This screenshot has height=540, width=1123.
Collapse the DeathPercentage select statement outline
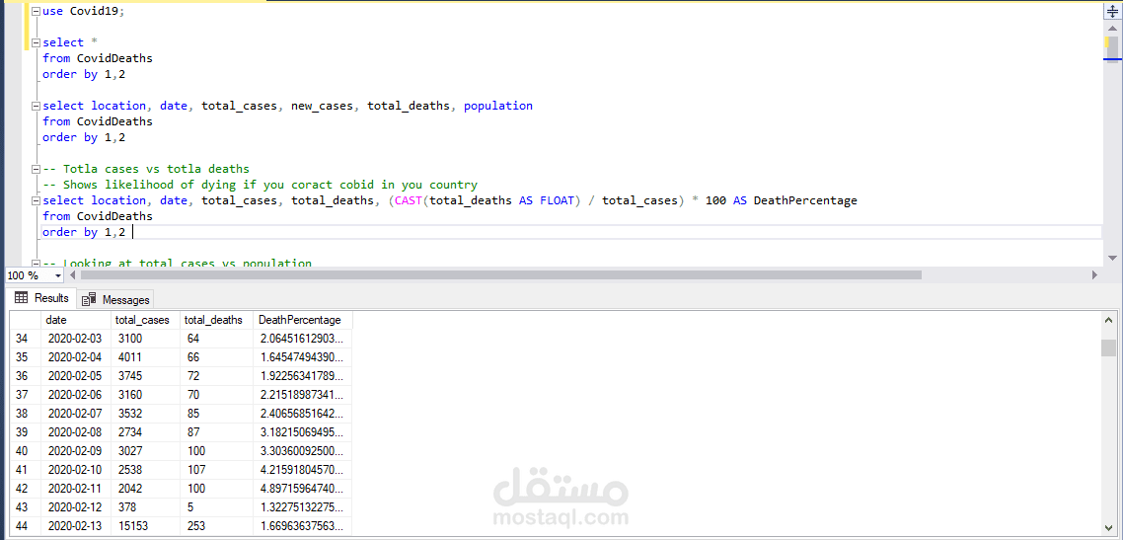tap(36, 201)
